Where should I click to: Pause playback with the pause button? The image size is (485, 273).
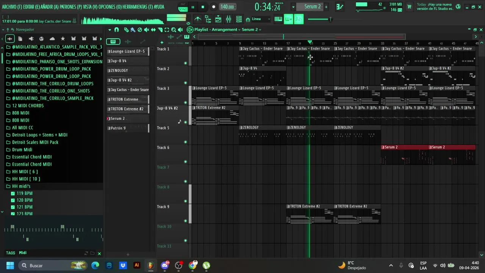click(192, 7)
